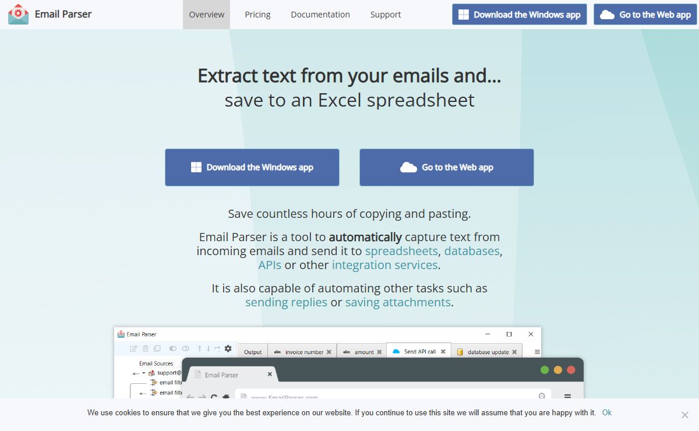
Task: Follow the databases link
Action: click(x=472, y=251)
